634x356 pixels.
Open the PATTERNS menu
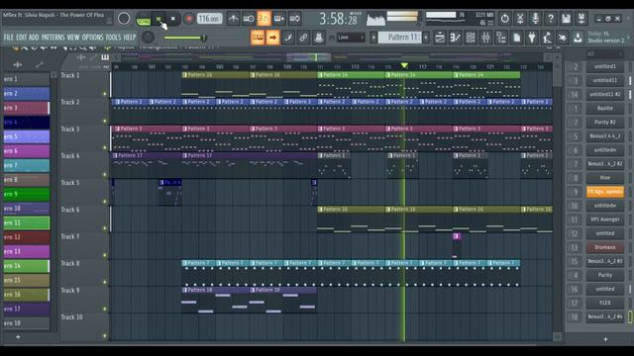[x=53, y=38]
